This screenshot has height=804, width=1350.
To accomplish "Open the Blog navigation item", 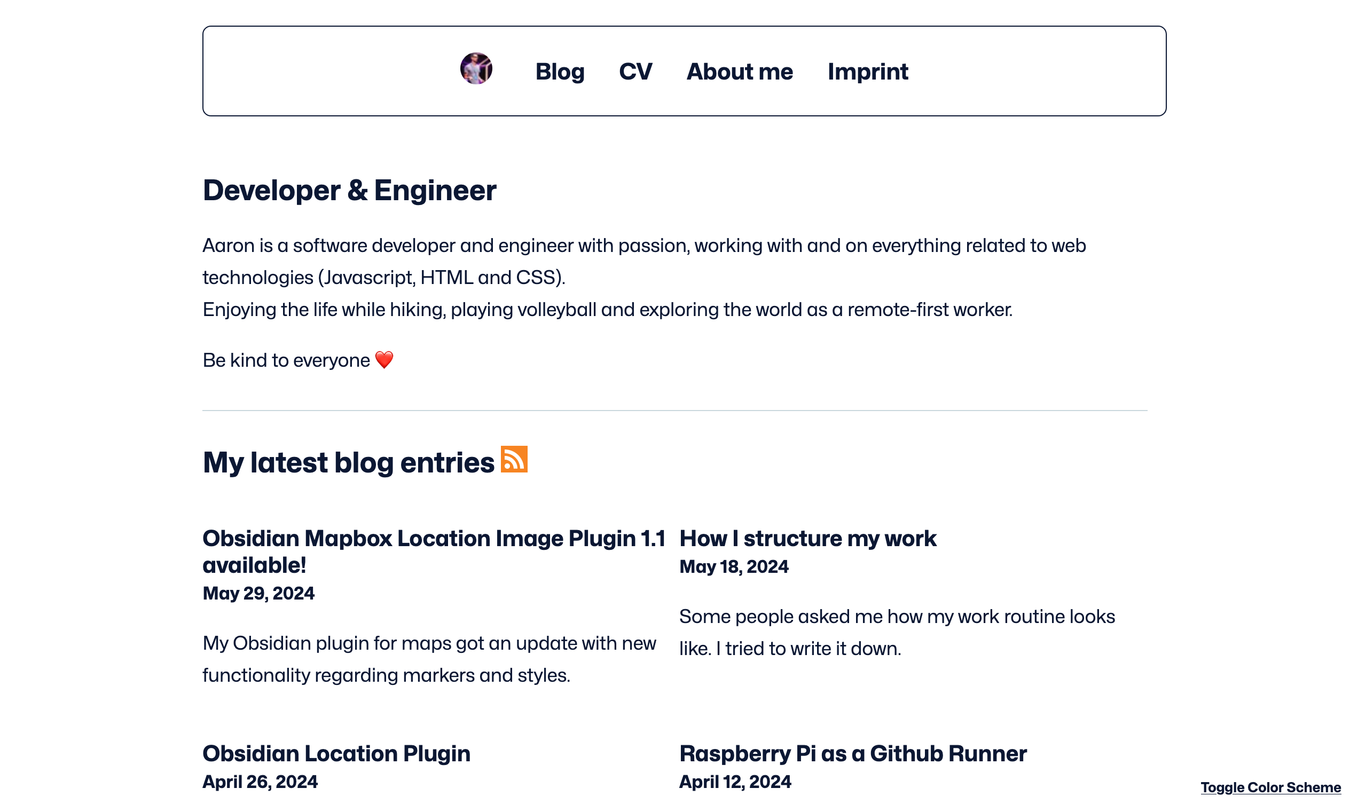I will tap(560, 72).
